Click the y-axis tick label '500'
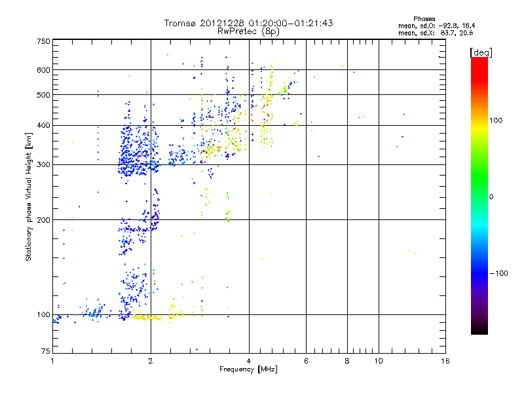Image resolution: width=524 pixels, height=393 pixels. pos(43,95)
